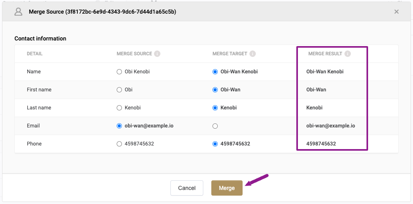Select the empty target email option
The height and width of the screenshot is (204, 413).
(215, 126)
